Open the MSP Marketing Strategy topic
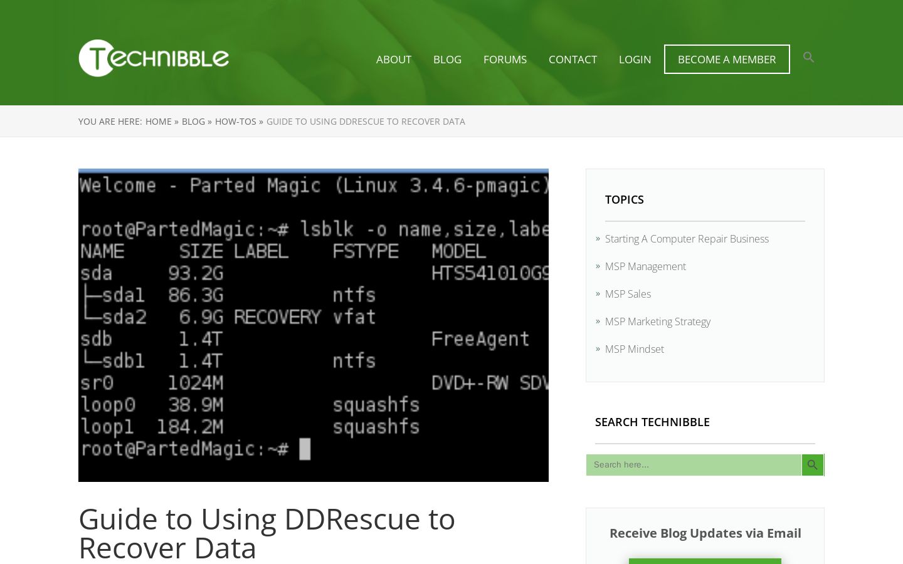 click(658, 321)
